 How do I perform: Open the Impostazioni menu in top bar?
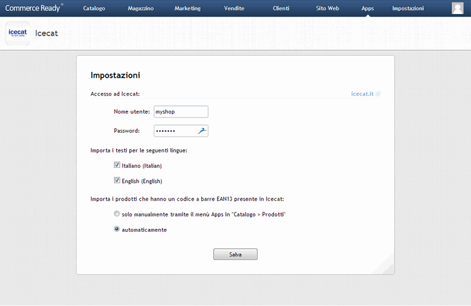pyautogui.click(x=408, y=9)
